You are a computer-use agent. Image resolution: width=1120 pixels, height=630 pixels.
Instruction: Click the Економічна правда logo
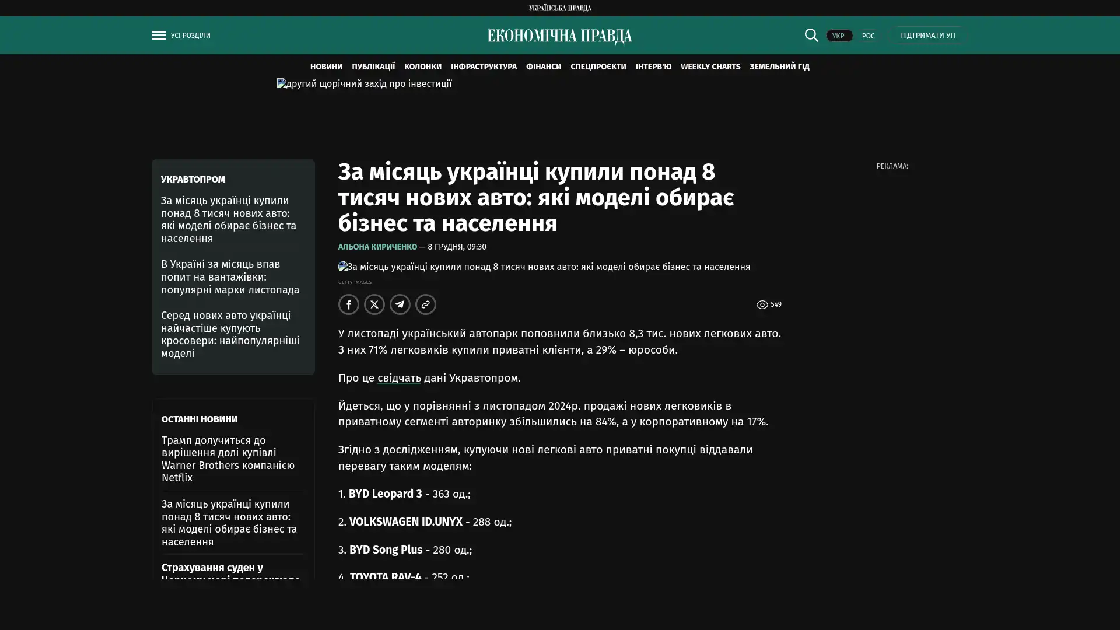(559, 36)
